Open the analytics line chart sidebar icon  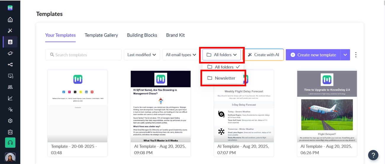pyautogui.click(x=10, y=98)
